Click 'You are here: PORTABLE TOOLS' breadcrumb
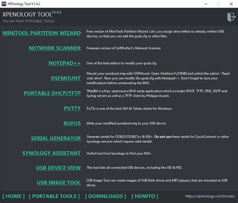Image resolution: width=238 pixels, height=203 pixels. point(29,21)
